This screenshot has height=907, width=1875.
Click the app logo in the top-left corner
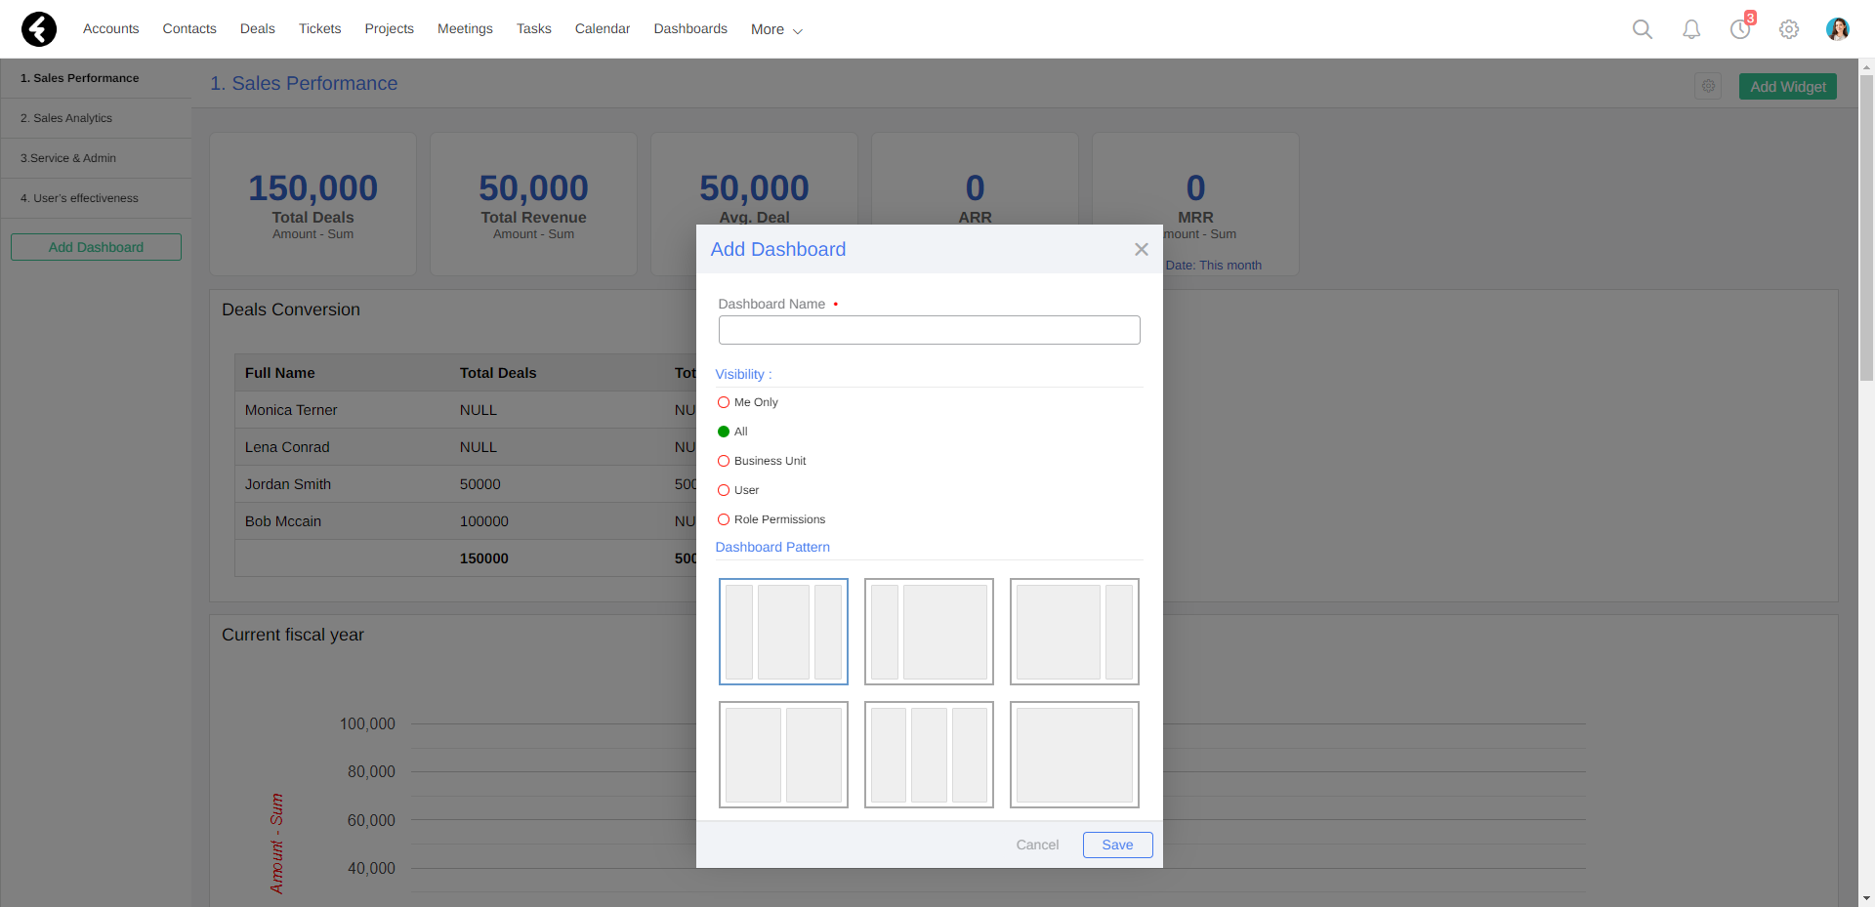pos(38,28)
